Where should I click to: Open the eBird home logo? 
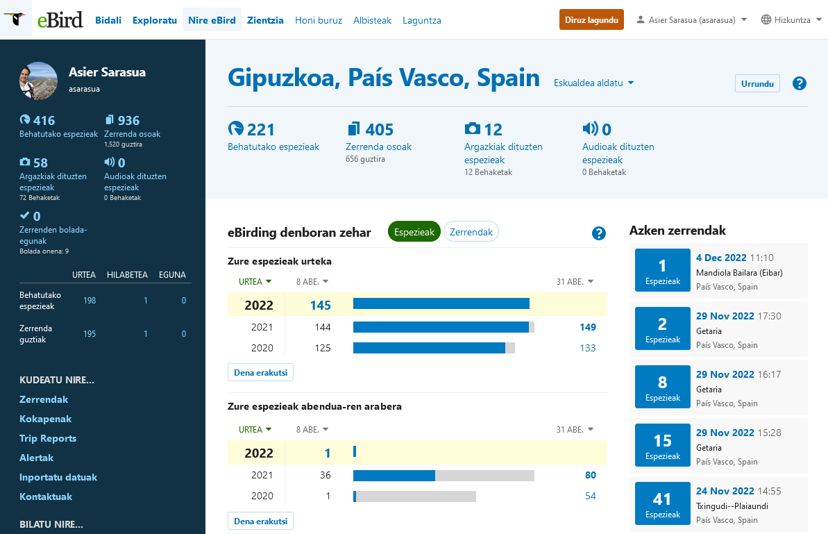tap(60, 20)
